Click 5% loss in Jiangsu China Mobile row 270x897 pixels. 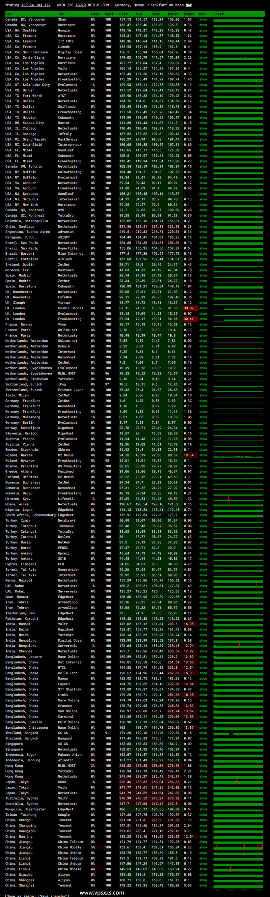coord(93,848)
